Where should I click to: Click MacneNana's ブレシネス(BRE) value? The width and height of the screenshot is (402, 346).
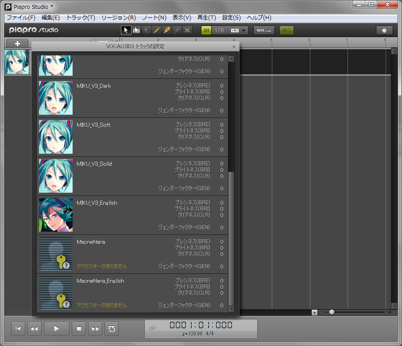click(222, 241)
